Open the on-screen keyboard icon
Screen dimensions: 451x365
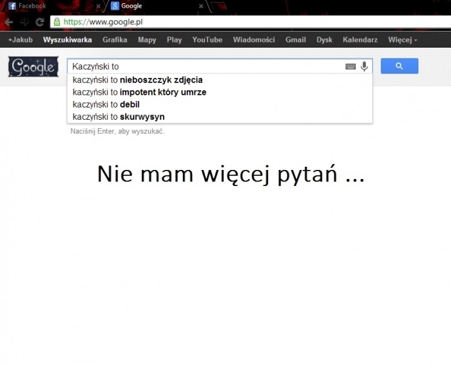tap(350, 66)
